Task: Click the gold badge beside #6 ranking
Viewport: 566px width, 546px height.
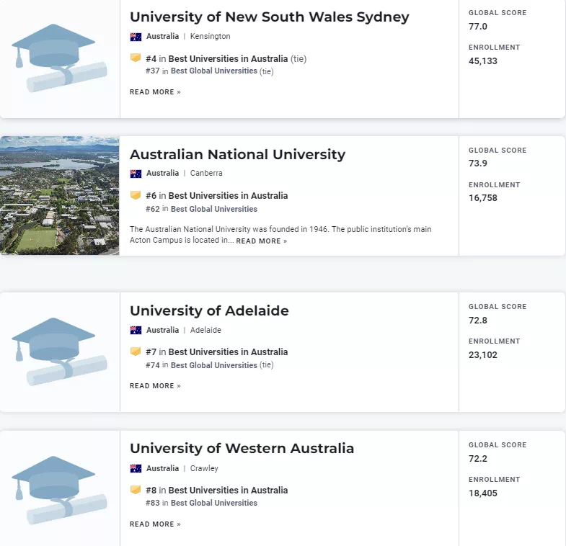Action: pos(136,195)
